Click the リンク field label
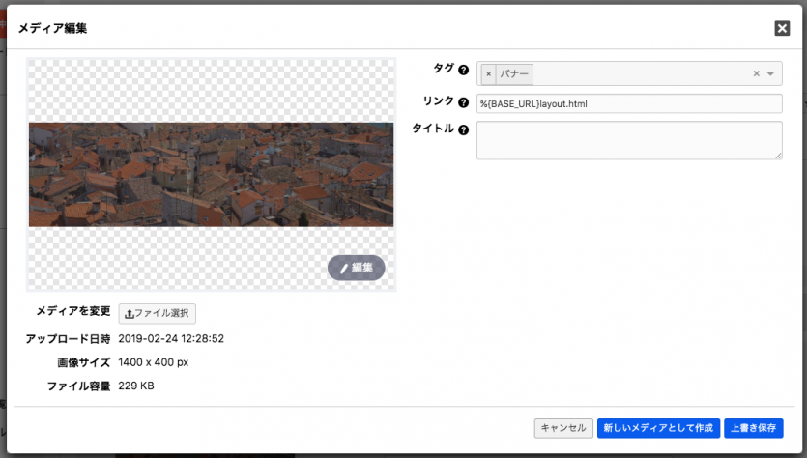This screenshot has width=807, height=458. 439,100
